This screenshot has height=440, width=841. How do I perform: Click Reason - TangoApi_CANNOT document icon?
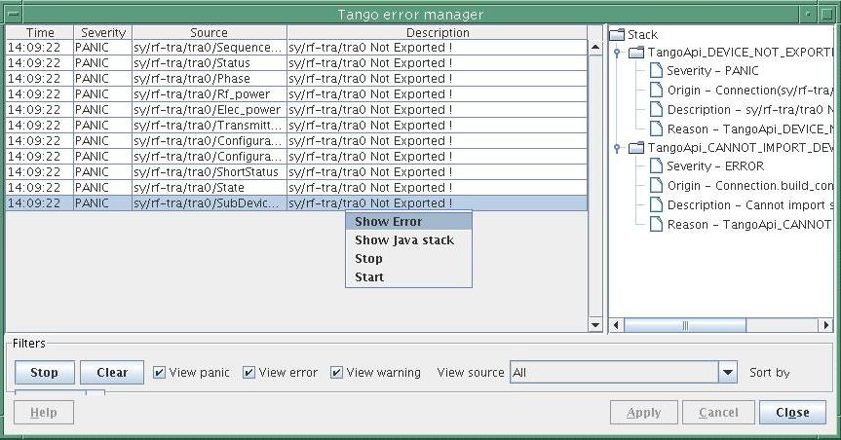656,224
